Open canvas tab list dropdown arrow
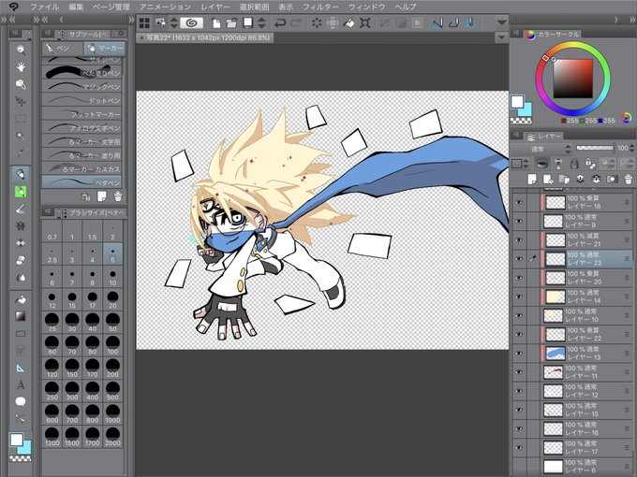 [x=501, y=37]
